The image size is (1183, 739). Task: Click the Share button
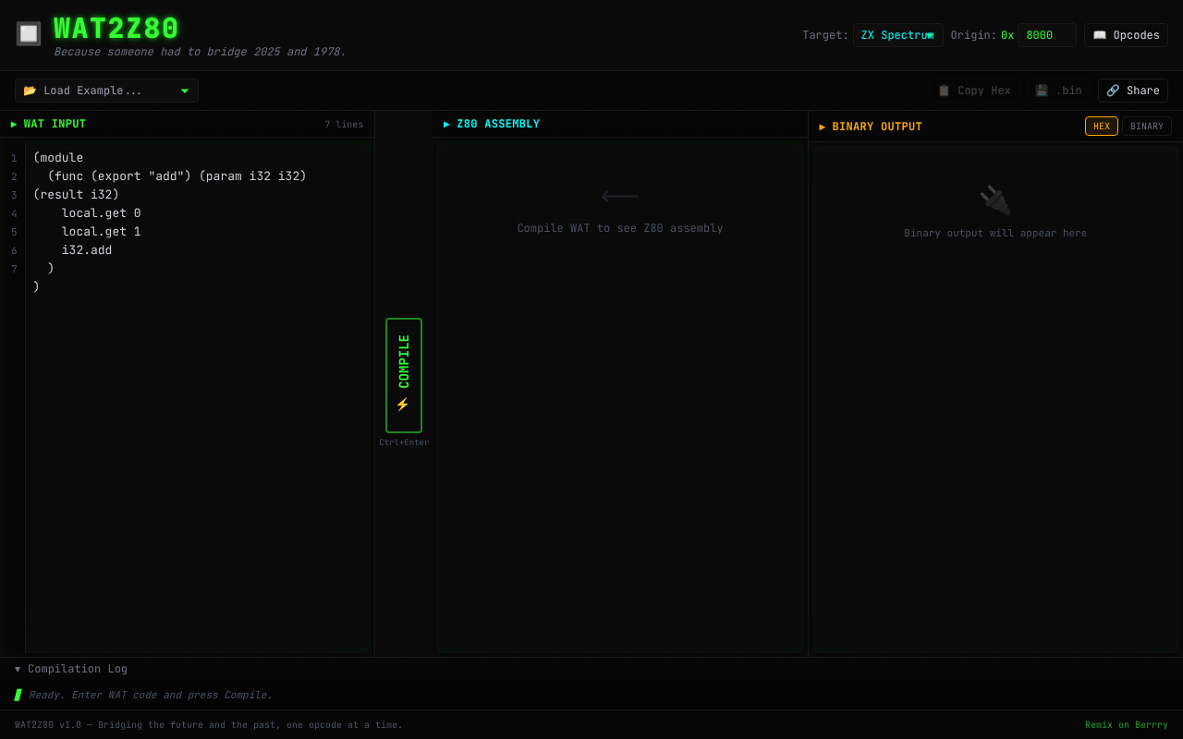1133,91
